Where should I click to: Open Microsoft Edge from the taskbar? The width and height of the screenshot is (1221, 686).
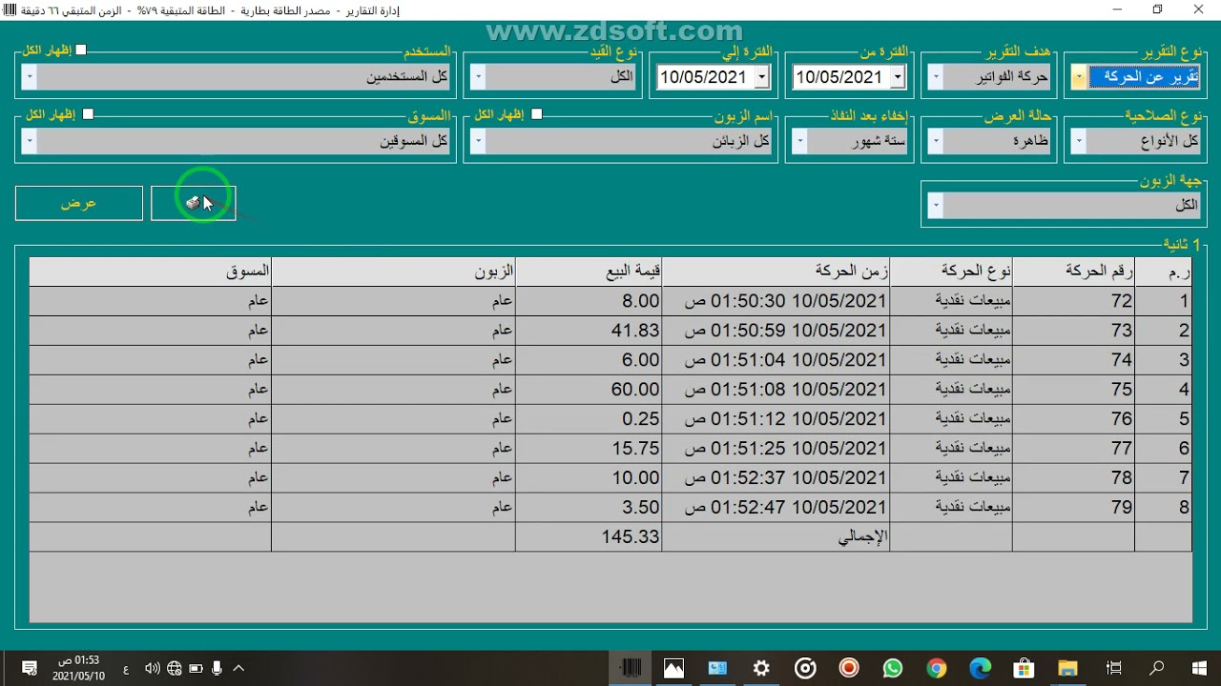981,668
